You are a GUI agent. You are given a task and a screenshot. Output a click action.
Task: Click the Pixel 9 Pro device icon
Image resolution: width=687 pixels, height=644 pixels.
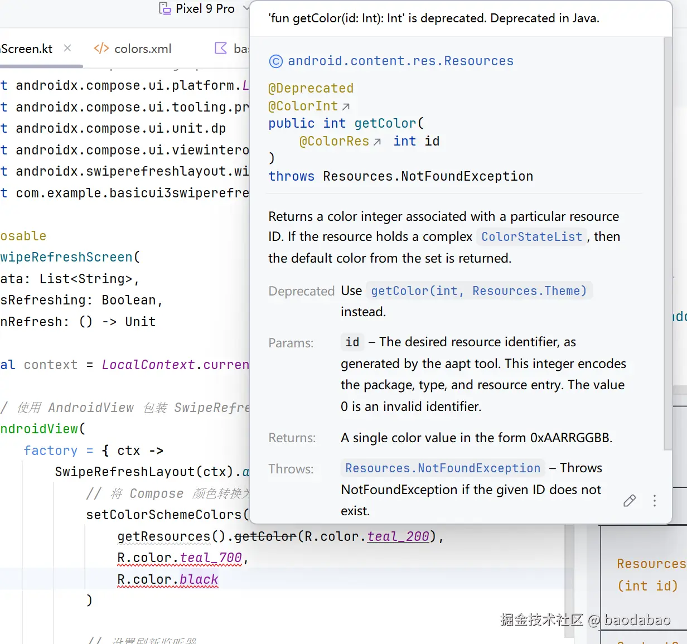[165, 8]
